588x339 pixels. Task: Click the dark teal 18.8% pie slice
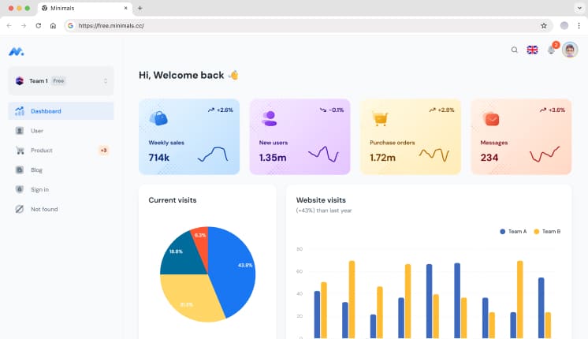coord(181,256)
